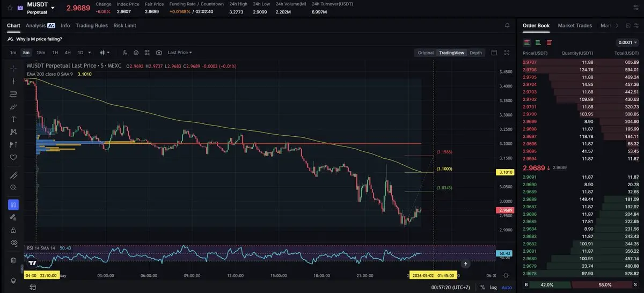This screenshot has width=644, height=293.
Task: Show bids-only green order book view
Action: coord(538,42)
